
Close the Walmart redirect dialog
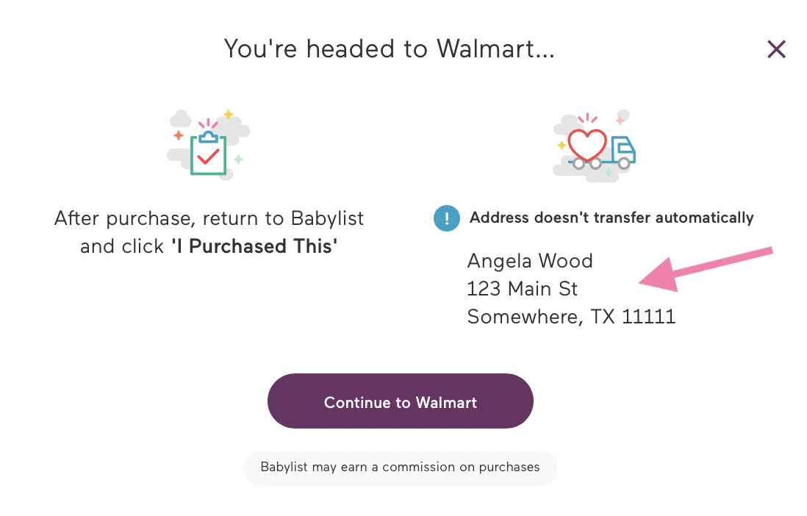[776, 49]
